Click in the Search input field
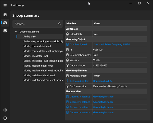The width and height of the screenshot is (153, 123). (x=38, y=24)
